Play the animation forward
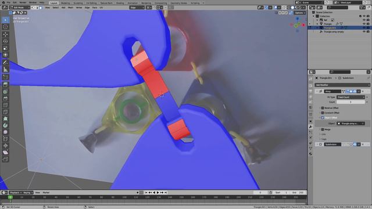 158,193
